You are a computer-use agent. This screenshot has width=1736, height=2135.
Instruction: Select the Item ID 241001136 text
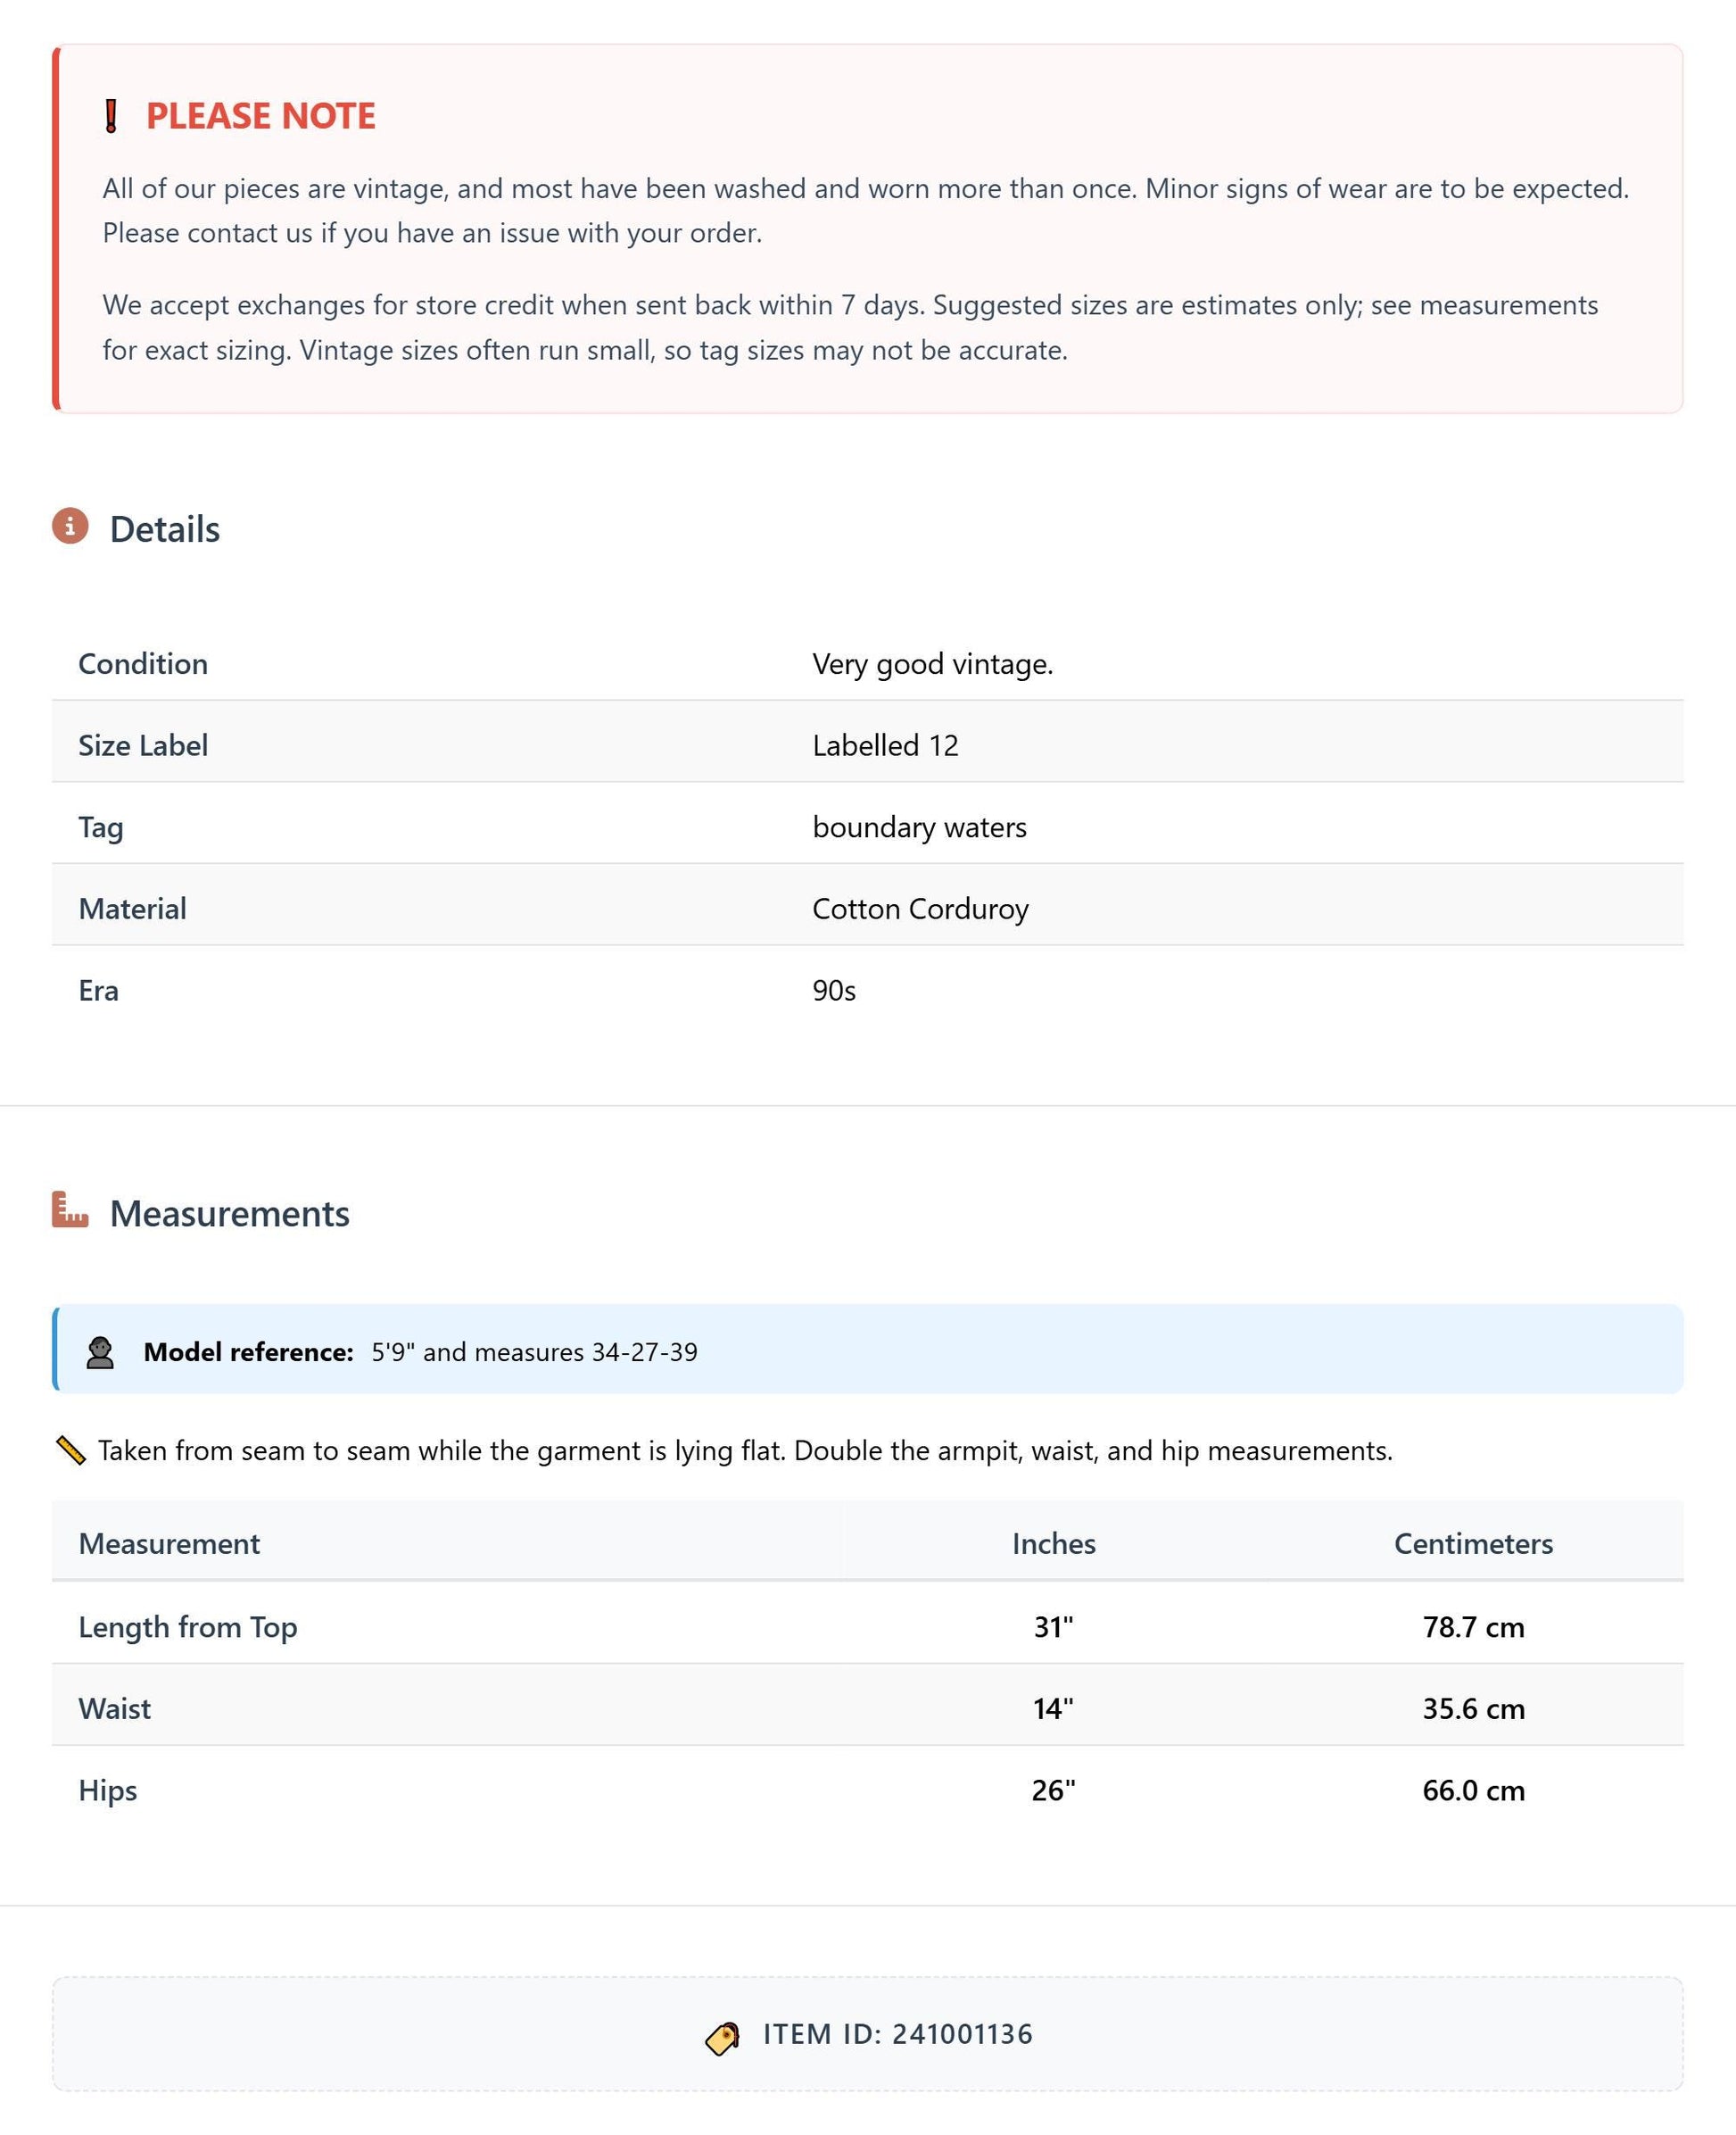[898, 2034]
